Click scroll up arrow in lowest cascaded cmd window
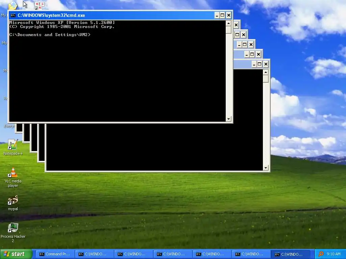This screenshot has width=346, height=259. coord(266,72)
